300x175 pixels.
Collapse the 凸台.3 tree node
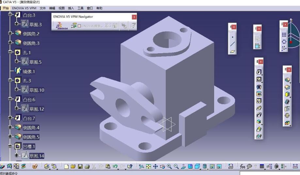click(x=10, y=15)
